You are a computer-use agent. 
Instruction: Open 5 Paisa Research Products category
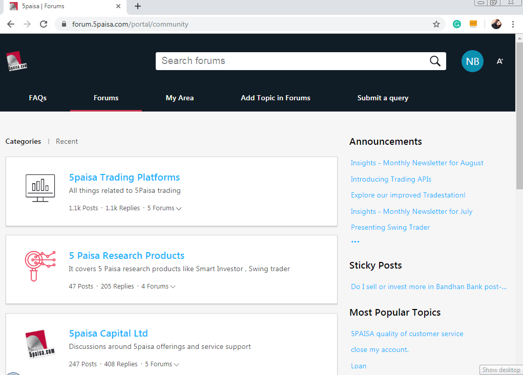tap(127, 256)
